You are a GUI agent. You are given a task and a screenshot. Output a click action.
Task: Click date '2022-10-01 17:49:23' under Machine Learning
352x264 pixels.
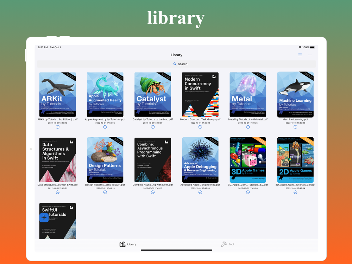295,123
